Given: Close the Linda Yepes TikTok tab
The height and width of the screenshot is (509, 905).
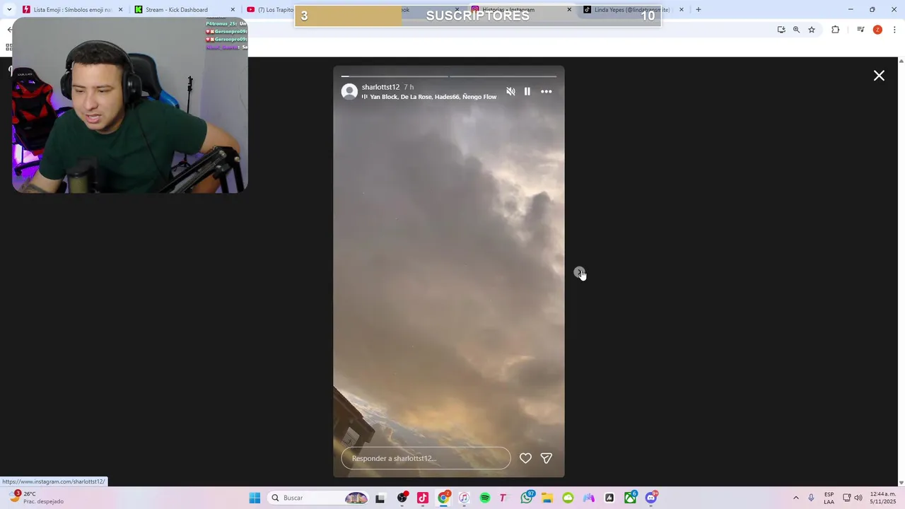Looking at the screenshot, I should [x=682, y=10].
